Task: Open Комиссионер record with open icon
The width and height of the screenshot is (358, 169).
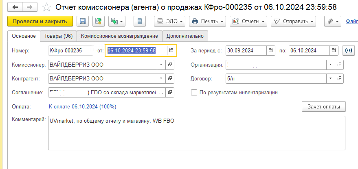Action: tap(170, 65)
